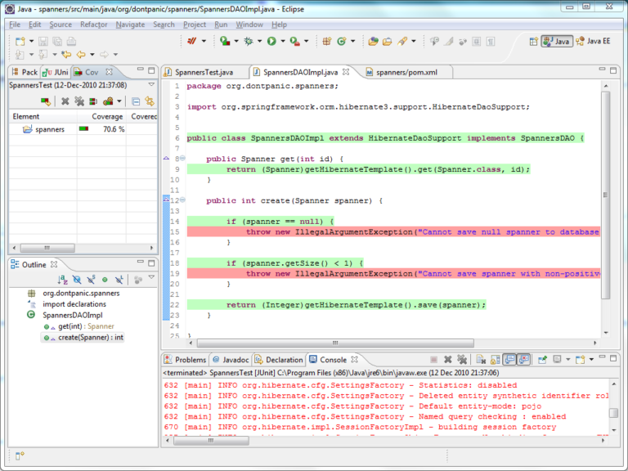Toggle Link with Current Selection in Coverage

point(150,101)
